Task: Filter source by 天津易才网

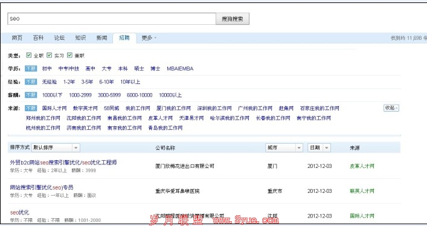Action: pyautogui.click(x=191, y=118)
